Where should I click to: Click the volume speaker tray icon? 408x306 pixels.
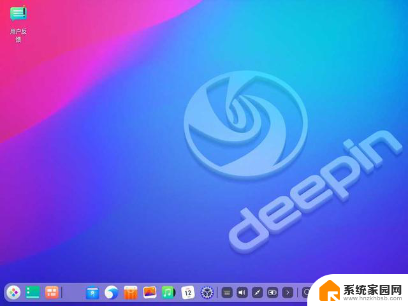coord(242,293)
